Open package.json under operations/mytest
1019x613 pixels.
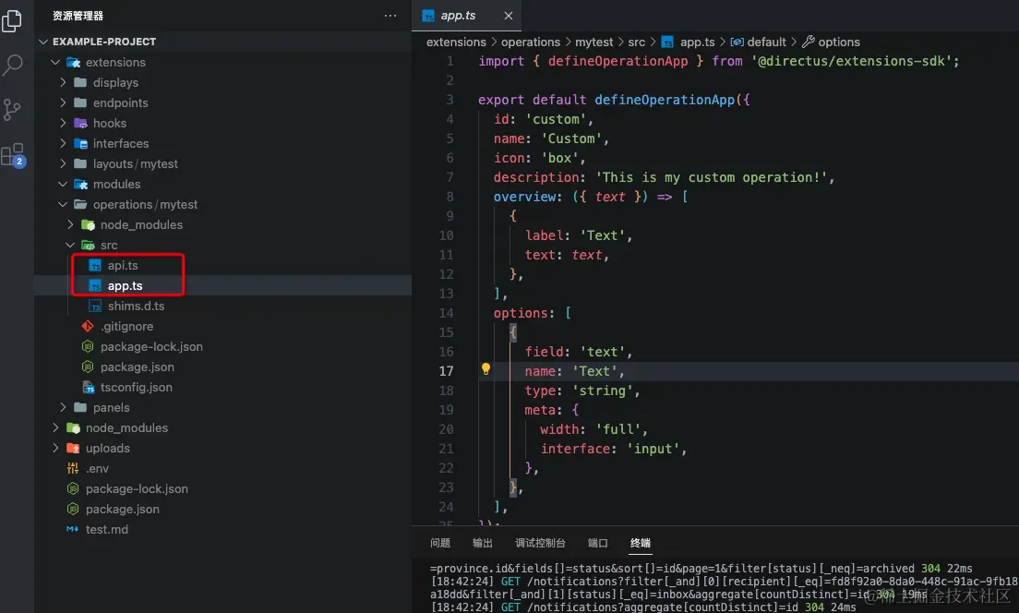tap(138, 367)
